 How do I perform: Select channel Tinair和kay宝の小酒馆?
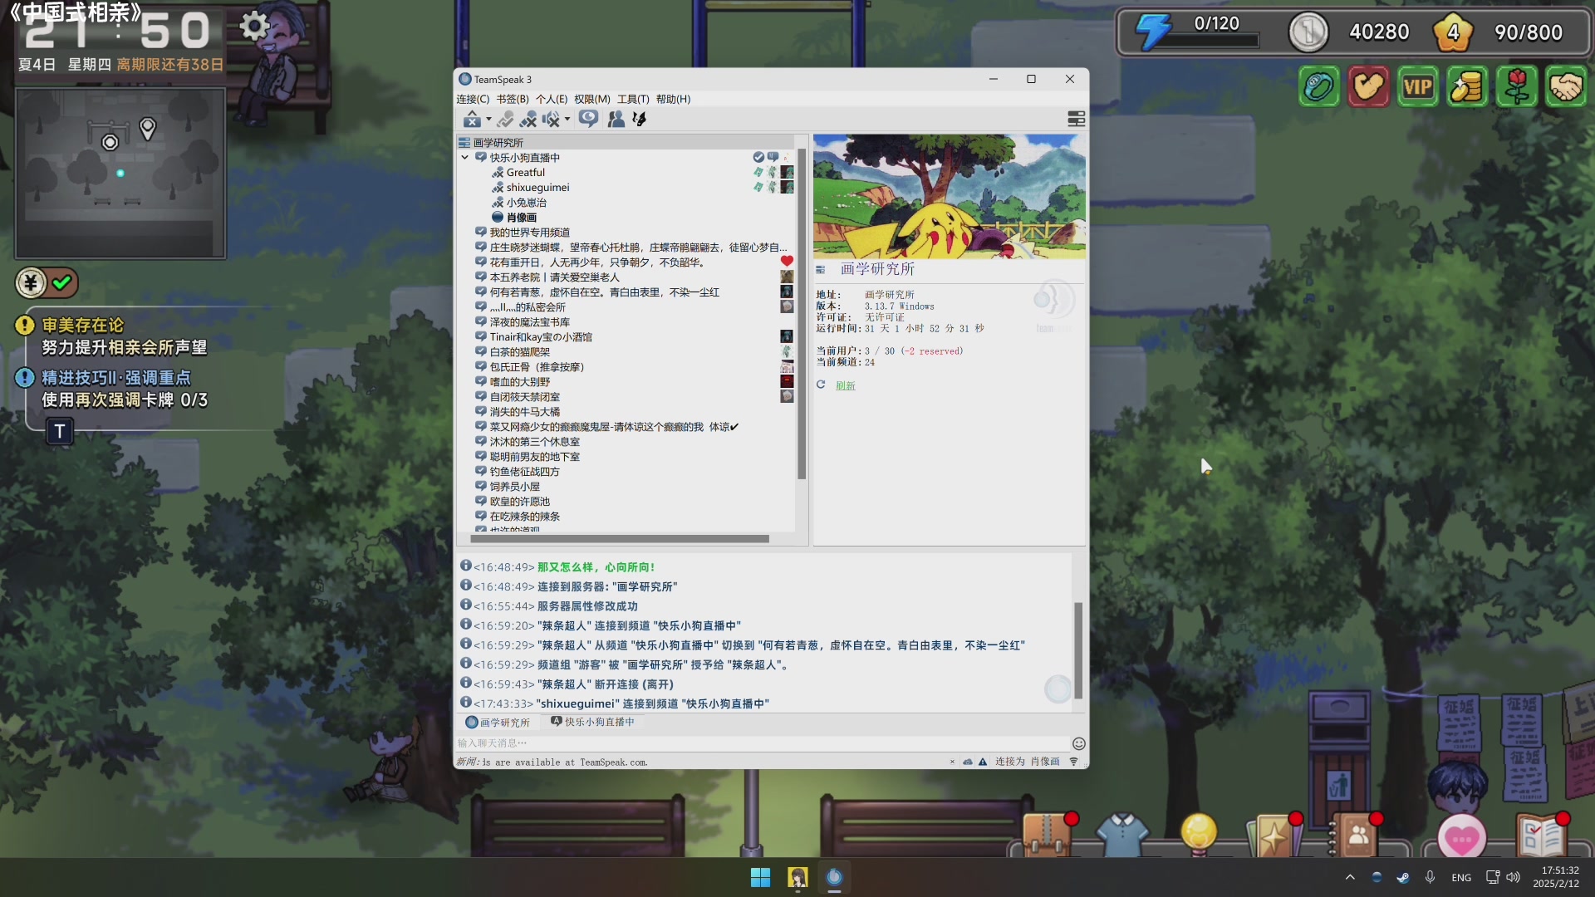(541, 337)
